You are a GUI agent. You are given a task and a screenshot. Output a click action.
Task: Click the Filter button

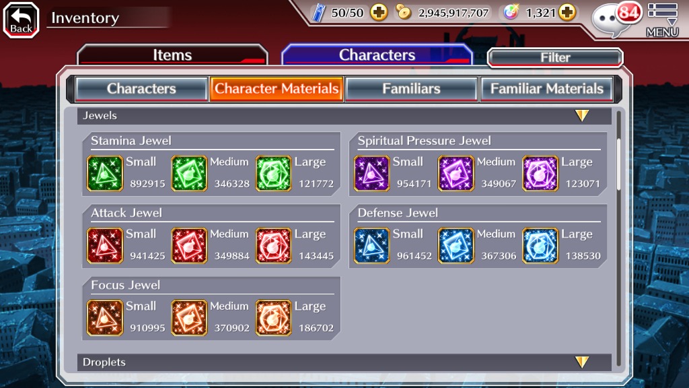(555, 58)
